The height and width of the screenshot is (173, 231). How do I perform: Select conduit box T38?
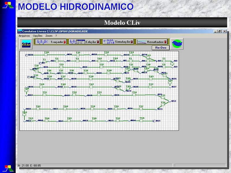point(91,79)
